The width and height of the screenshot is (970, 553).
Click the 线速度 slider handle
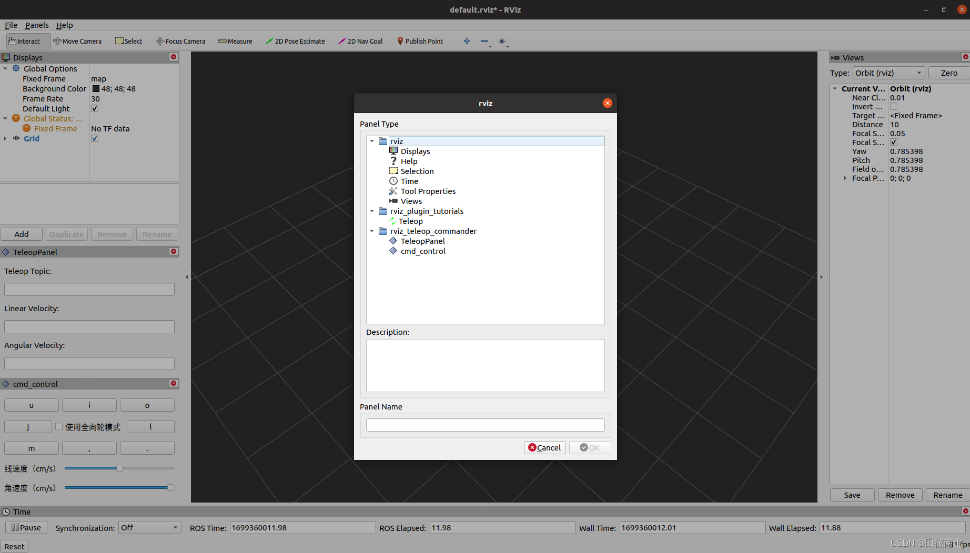(119, 468)
